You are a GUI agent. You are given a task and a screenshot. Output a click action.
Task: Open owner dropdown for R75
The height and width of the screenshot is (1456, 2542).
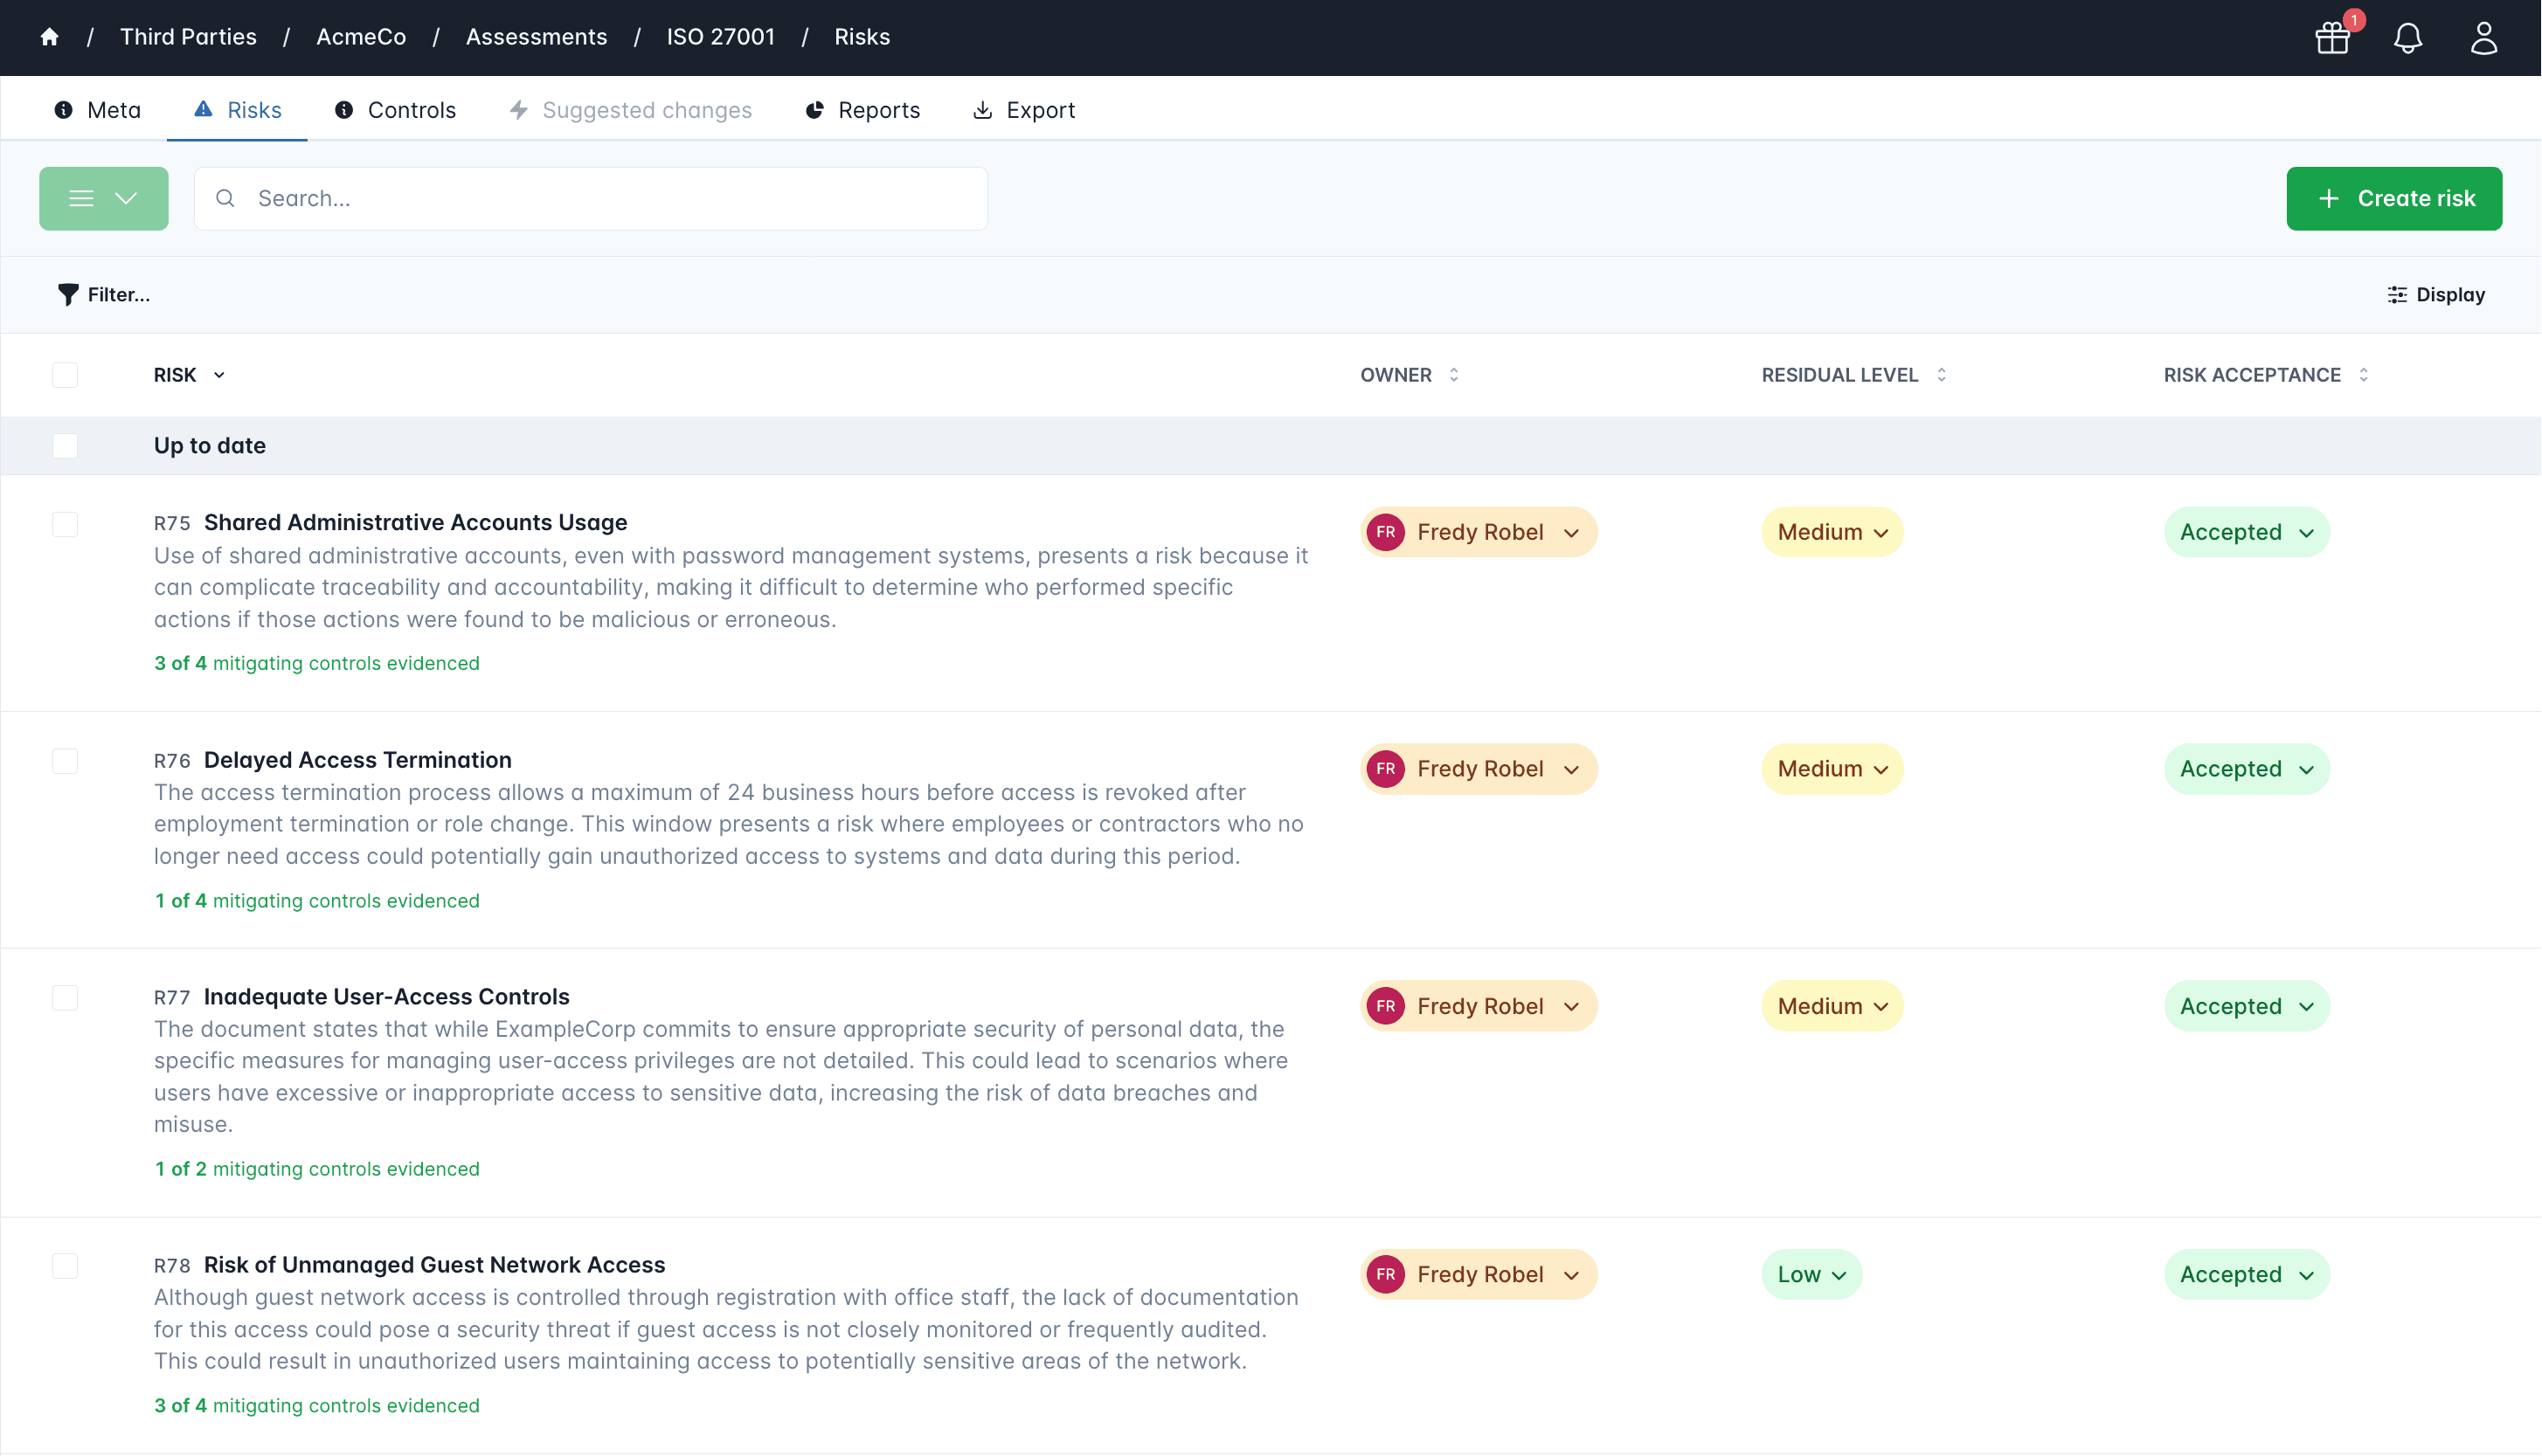click(x=1479, y=532)
